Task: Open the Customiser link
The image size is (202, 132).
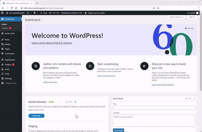Action: 106,76
